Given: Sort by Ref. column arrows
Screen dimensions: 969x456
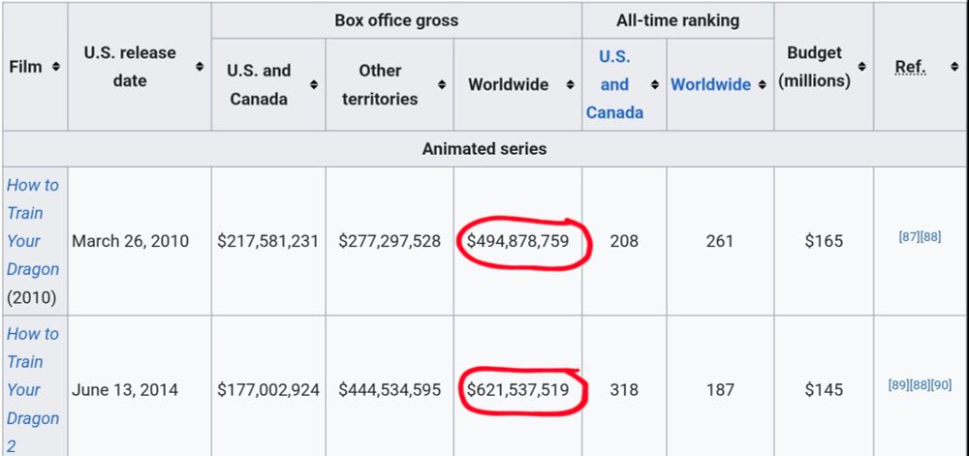Looking at the screenshot, I should coord(954,67).
